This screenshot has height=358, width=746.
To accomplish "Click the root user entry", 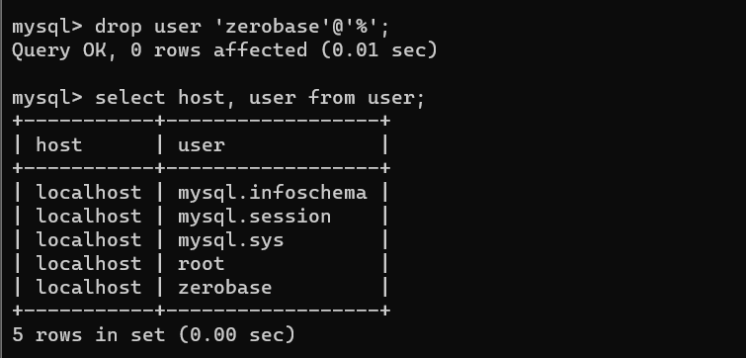I will [x=201, y=264].
